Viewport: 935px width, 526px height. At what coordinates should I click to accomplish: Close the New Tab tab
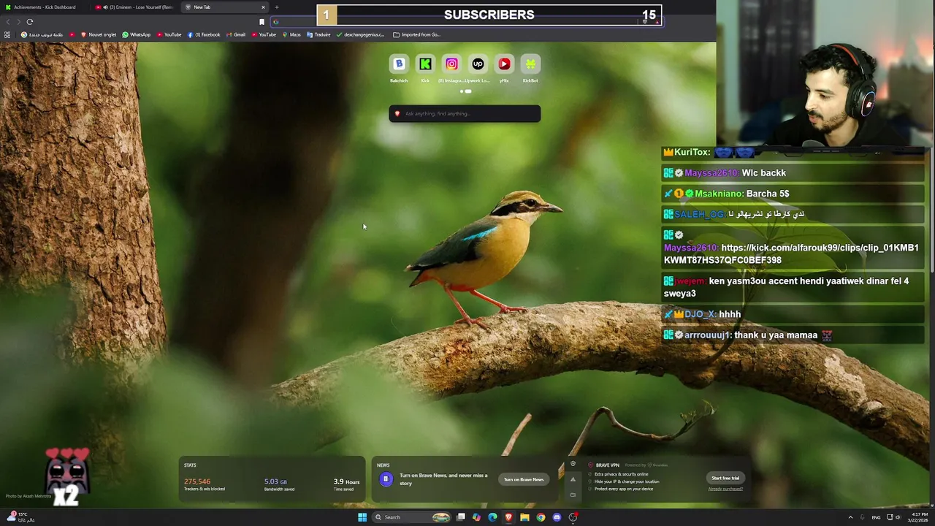[263, 7]
